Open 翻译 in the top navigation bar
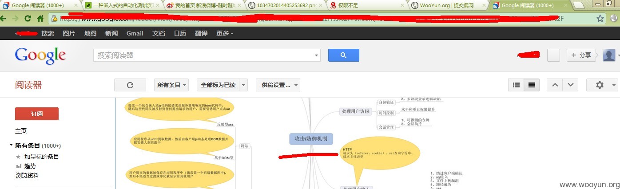Viewport: 620px width, 189px height. 201,33
